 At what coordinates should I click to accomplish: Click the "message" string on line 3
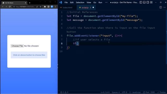(133, 20)
